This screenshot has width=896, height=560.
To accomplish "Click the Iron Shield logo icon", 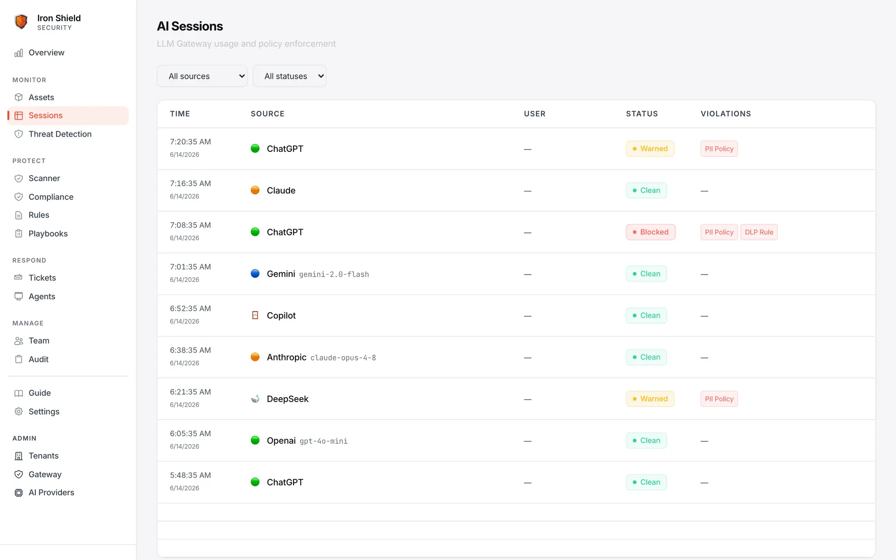I will coord(21,21).
